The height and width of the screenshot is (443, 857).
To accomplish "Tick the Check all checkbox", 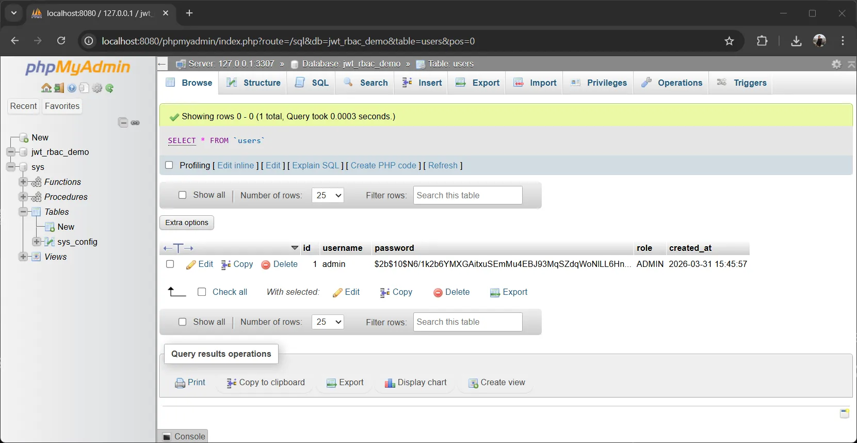I will point(202,292).
